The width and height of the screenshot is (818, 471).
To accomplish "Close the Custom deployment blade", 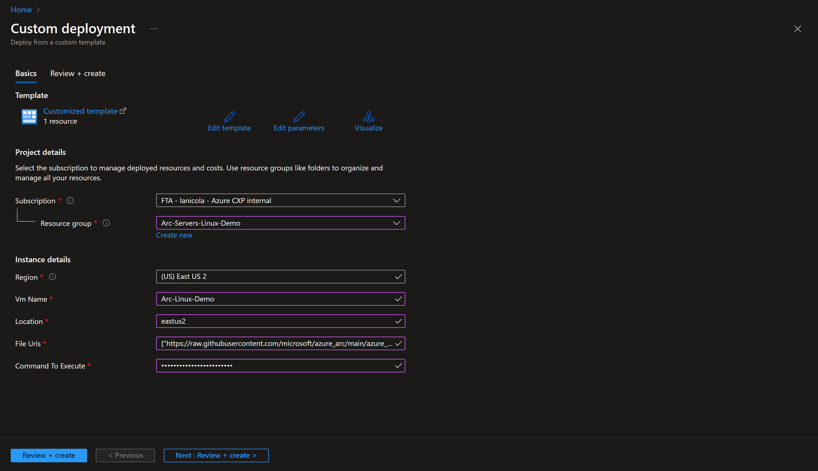I will [797, 29].
